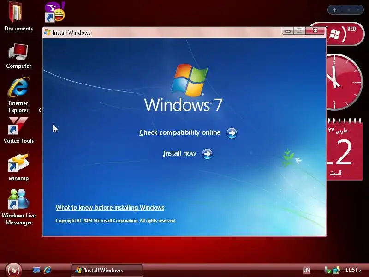Viewport: 369px width, 277px height.
Task: Click the network connection tray icon
Action: click(336, 270)
